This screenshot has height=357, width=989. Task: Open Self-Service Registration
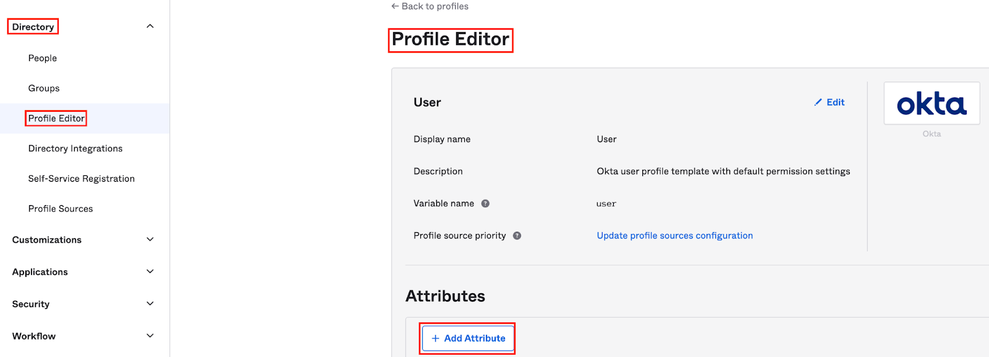(x=82, y=179)
